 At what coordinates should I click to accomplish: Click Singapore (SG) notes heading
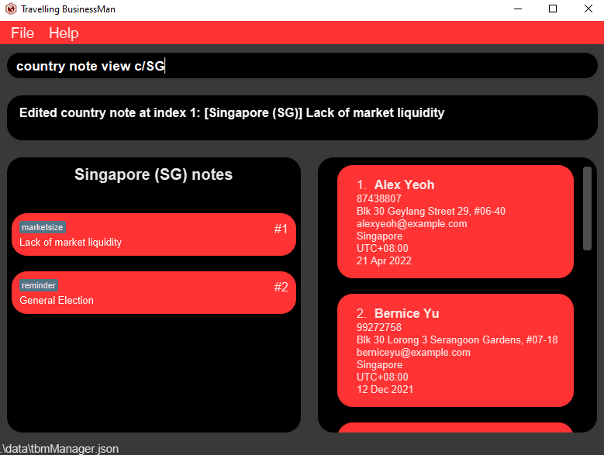coord(154,174)
